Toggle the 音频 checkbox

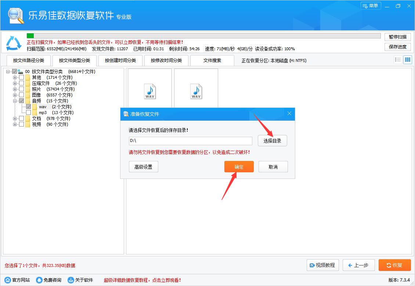pyautogui.click(x=21, y=101)
